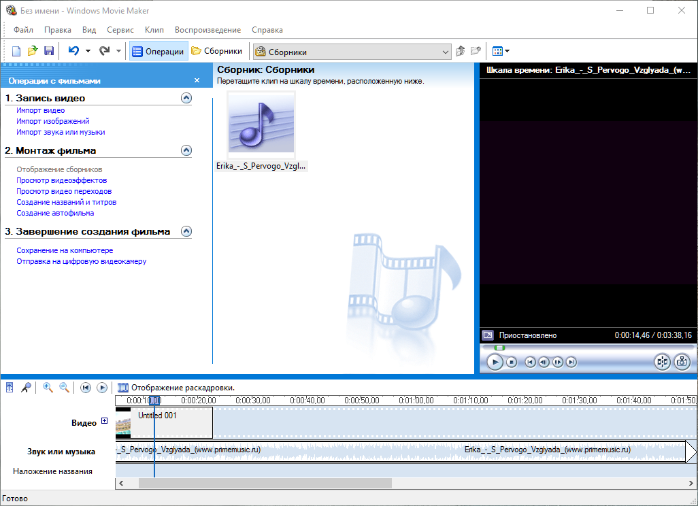Open the Файл menu
The image size is (698, 506).
23,30
